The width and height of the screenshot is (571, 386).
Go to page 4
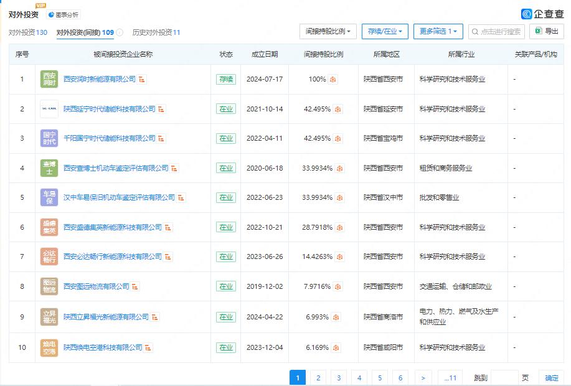359,378
